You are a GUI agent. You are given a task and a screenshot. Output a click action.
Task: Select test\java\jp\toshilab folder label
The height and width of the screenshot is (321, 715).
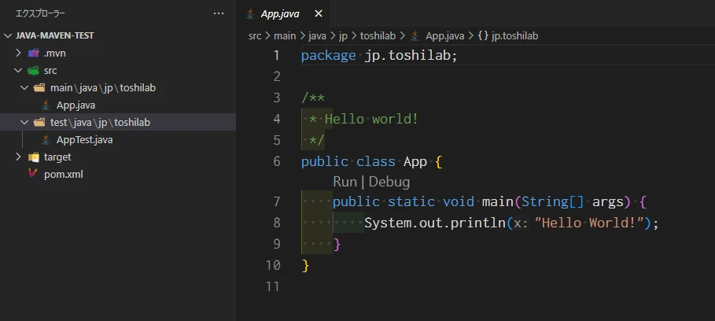pyautogui.click(x=101, y=123)
